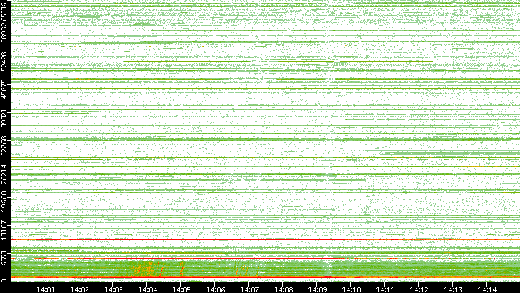This screenshot has width=520, height=293.
Task: Select the 14:04 time axis label
Action: [x=148, y=289]
